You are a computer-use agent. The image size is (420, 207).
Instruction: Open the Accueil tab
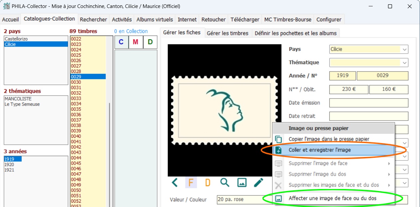click(10, 20)
